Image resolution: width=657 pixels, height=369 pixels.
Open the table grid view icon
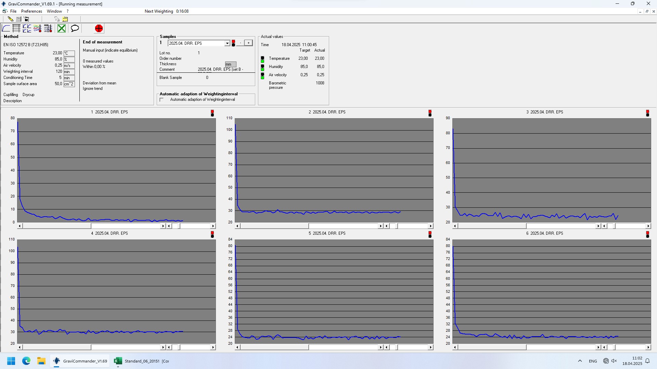[16, 28]
